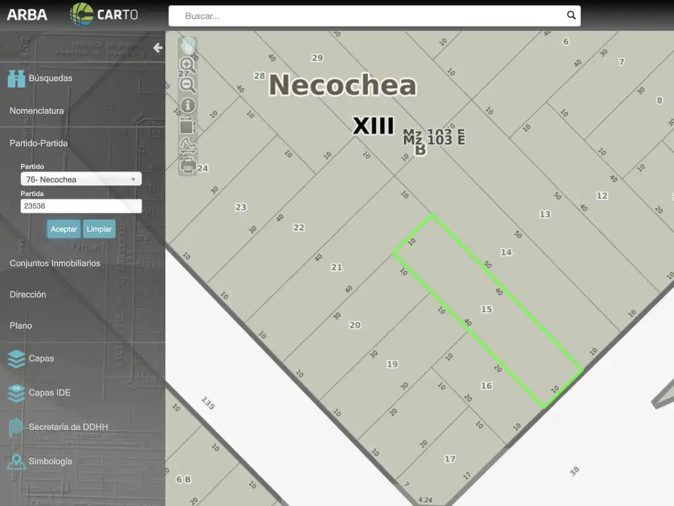Click the search magnifier icon
The image size is (674, 506).
coord(571,16)
